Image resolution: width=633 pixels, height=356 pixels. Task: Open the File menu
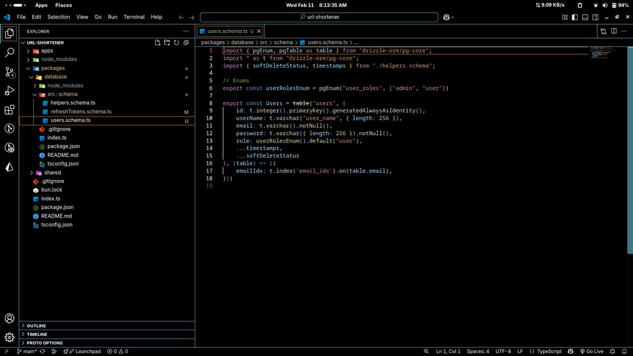(x=21, y=17)
